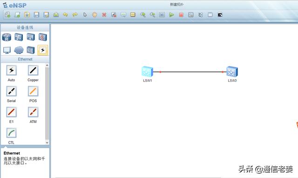298x178 pixels.
Task: Choose the POS cable type
Action: coord(33,91)
